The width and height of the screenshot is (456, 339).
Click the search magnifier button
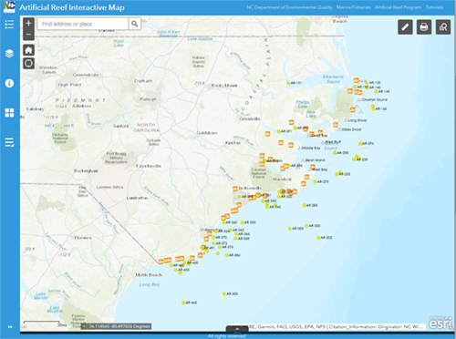coord(134,24)
